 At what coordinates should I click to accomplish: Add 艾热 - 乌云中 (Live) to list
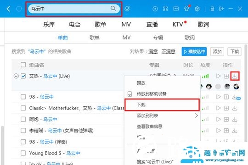coord(226,76)
